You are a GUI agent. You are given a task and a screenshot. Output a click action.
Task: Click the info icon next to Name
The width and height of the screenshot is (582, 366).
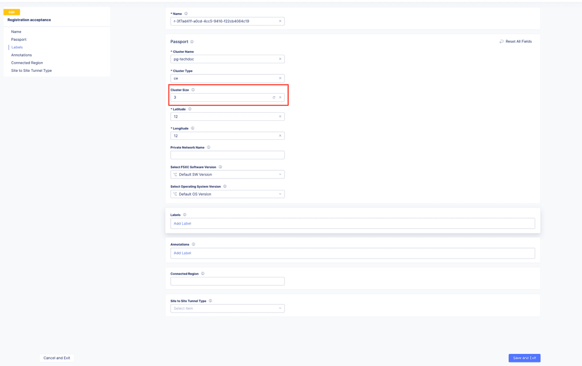(186, 13)
